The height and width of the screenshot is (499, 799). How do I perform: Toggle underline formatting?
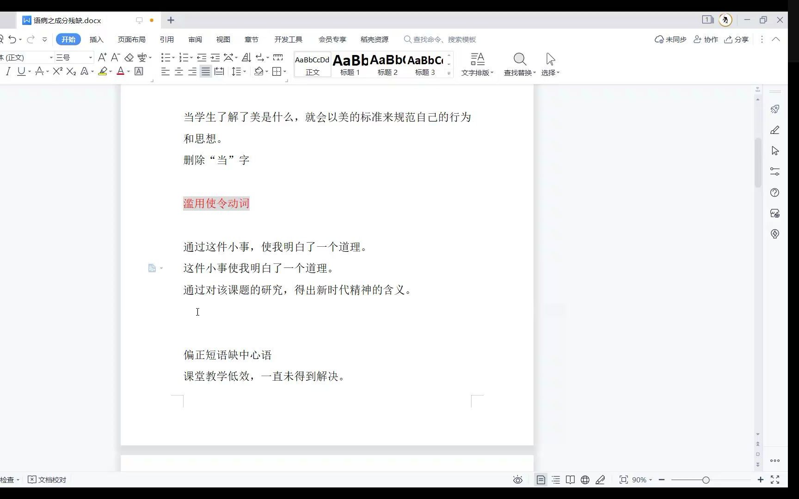pos(21,71)
